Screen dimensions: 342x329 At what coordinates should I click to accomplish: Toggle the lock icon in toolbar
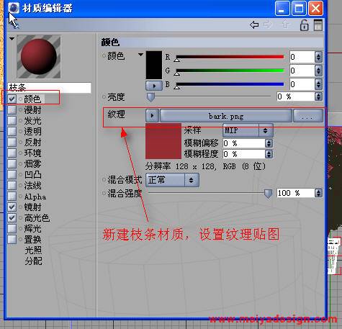pyautogui.click(x=304, y=25)
